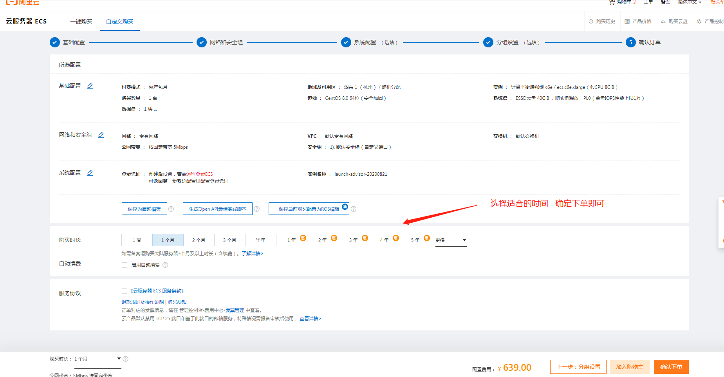Click the 网络和安全组 step check icon
This screenshot has width=724, height=377.
202,42
